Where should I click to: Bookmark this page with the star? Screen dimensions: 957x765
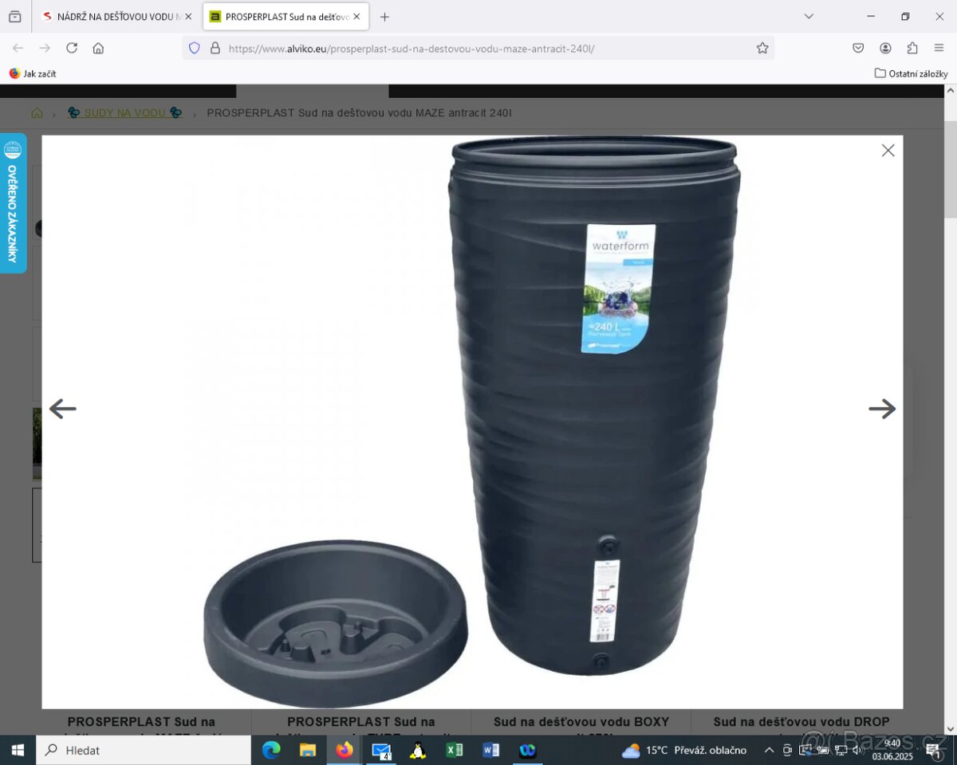pyautogui.click(x=762, y=48)
